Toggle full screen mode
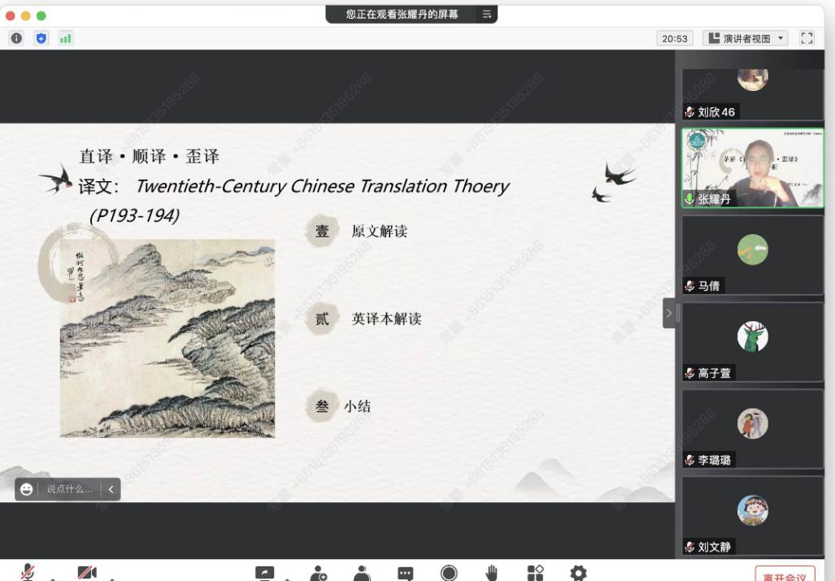 click(x=807, y=38)
